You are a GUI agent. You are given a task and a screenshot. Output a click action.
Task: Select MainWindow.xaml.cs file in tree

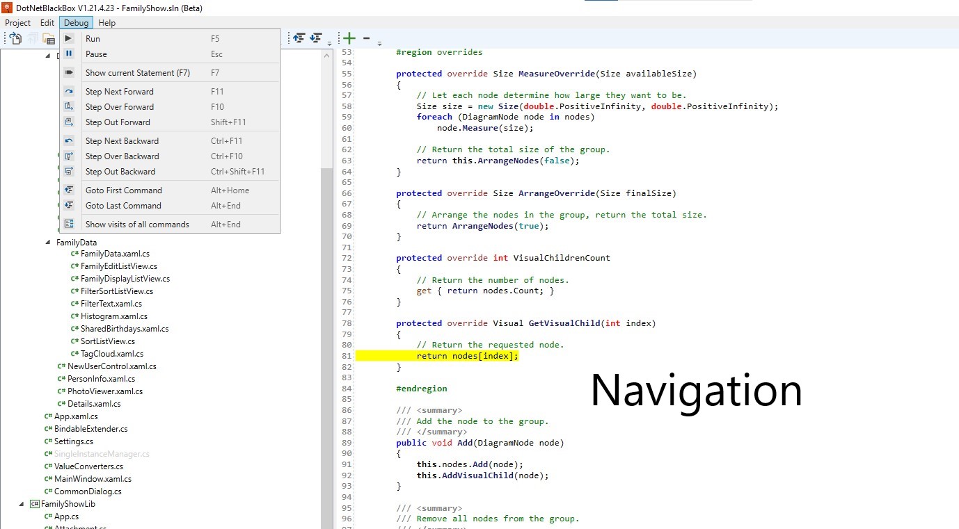(x=93, y=479)
